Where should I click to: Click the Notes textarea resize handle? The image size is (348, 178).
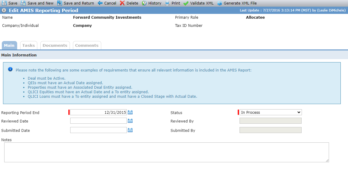click(327, 161)
